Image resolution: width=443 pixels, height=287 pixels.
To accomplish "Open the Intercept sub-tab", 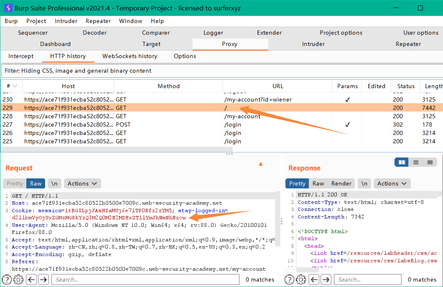I will pyautogui.click(x=21, y=56).
